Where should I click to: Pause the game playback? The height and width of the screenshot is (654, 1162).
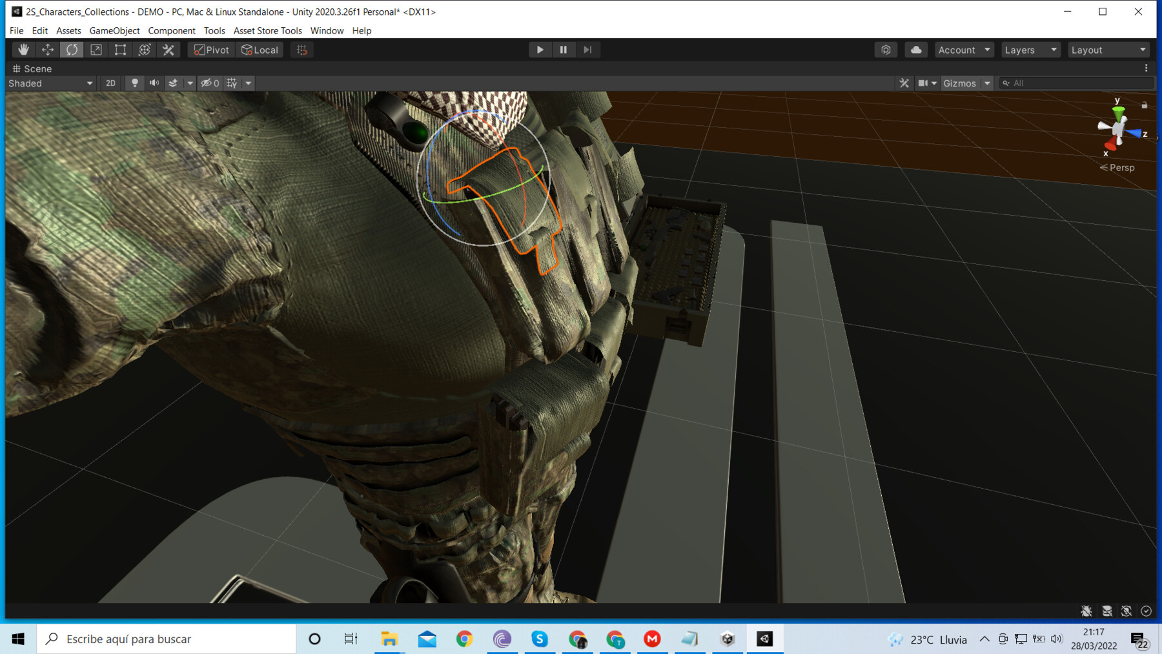pos(564,50)
